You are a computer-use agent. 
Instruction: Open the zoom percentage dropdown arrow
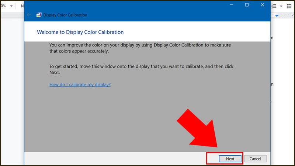[11, 6]
